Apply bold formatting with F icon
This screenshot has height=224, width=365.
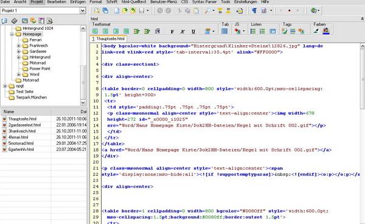pos(172,32)
